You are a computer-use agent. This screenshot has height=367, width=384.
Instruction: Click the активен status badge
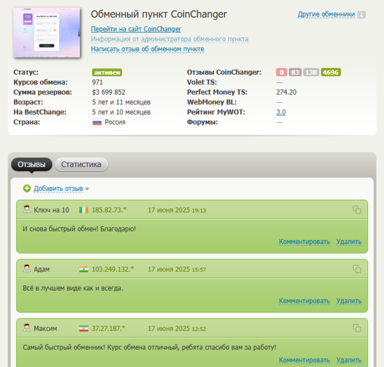click(x=107, y=73)
